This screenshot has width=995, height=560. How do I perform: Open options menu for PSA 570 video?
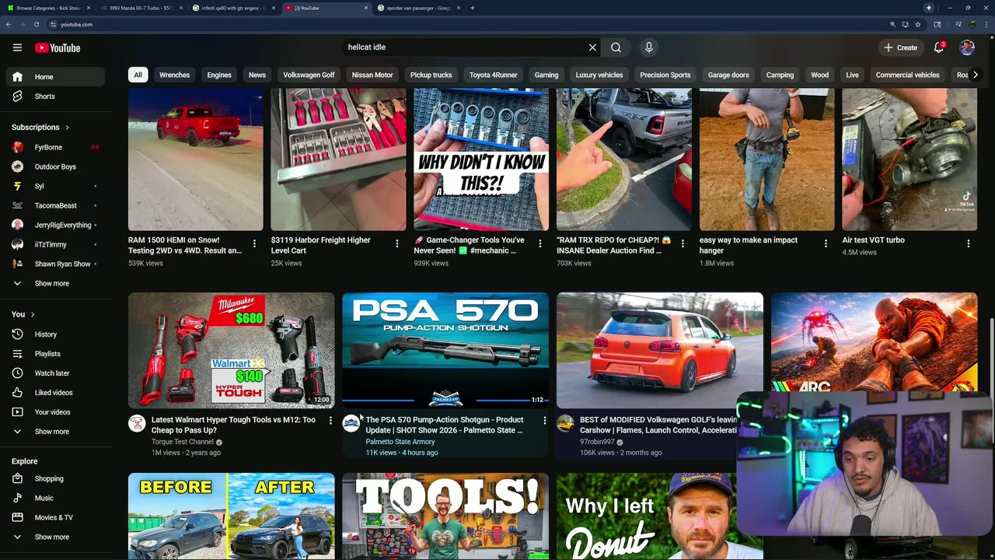click(x=545, y=421)
